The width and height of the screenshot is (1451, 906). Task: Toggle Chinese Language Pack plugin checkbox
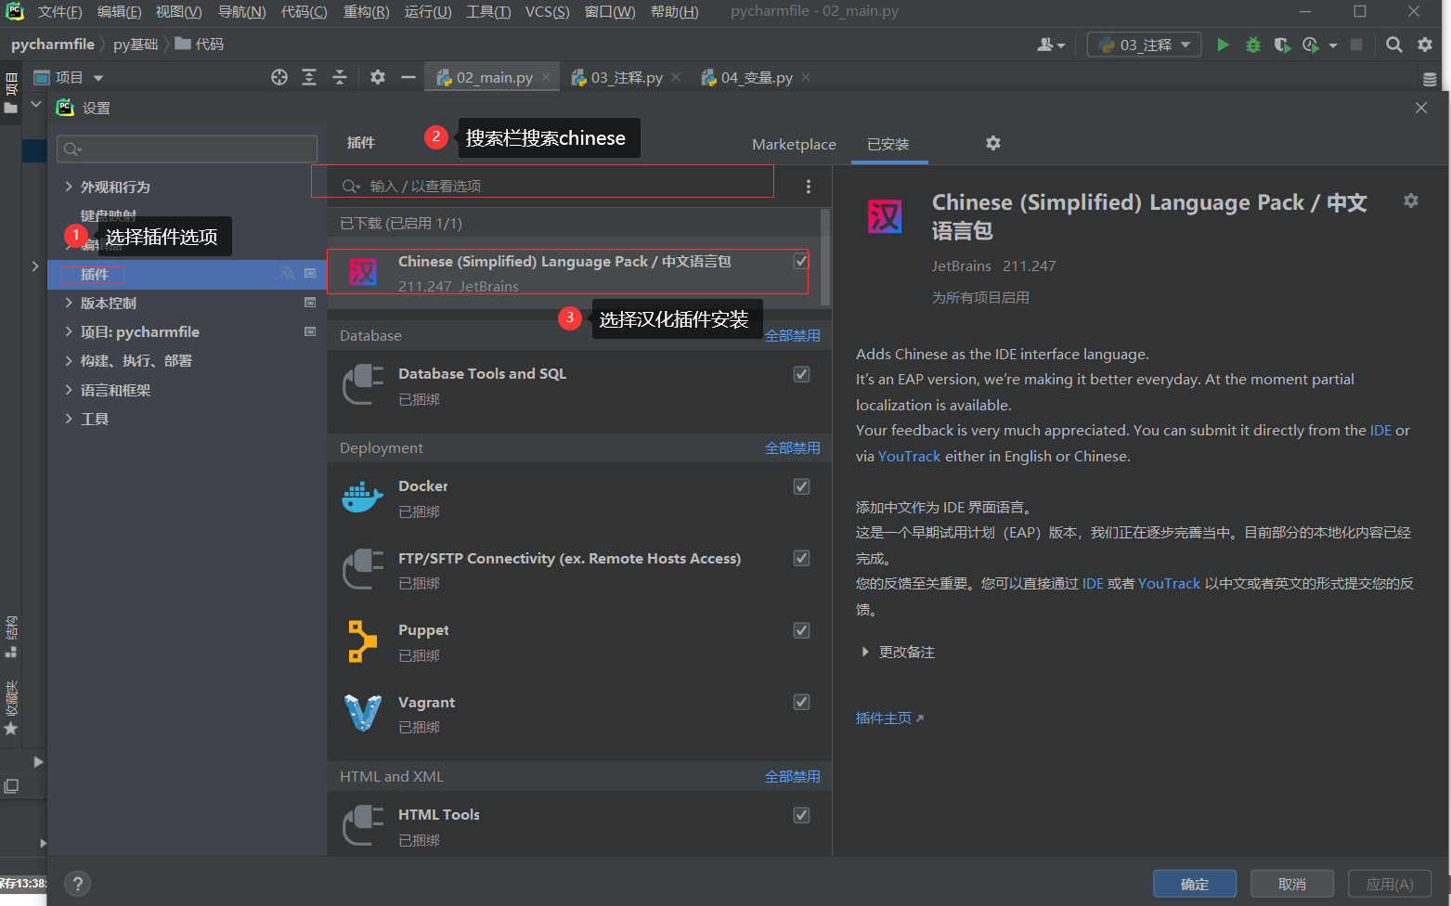coord(801,262)
